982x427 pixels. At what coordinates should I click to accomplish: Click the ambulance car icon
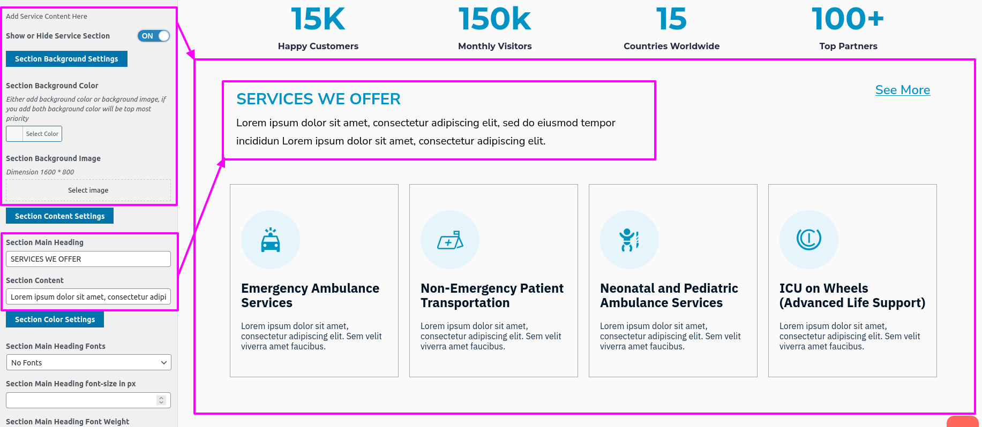[271, 240]
